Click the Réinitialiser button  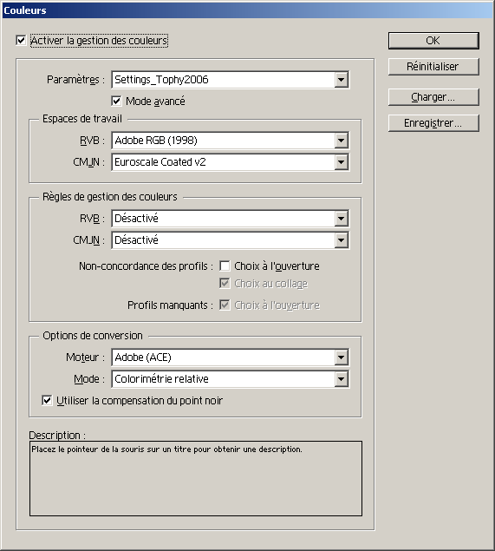pyautogui.click(x=433, y=67)
